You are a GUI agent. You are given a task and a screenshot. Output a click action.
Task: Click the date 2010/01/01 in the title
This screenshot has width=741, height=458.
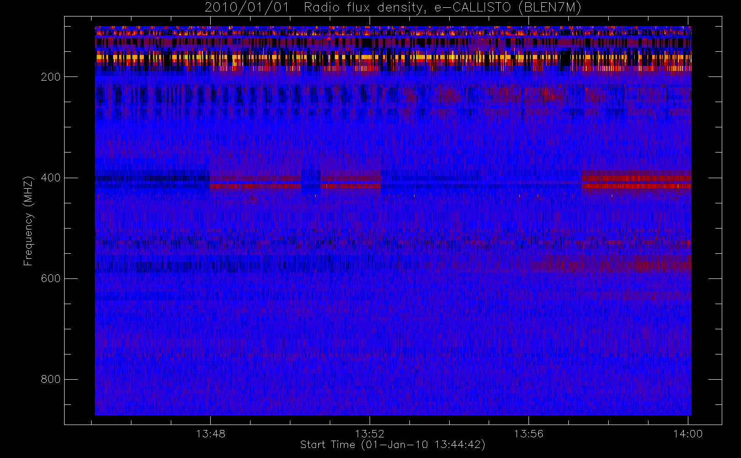(247, 8)
